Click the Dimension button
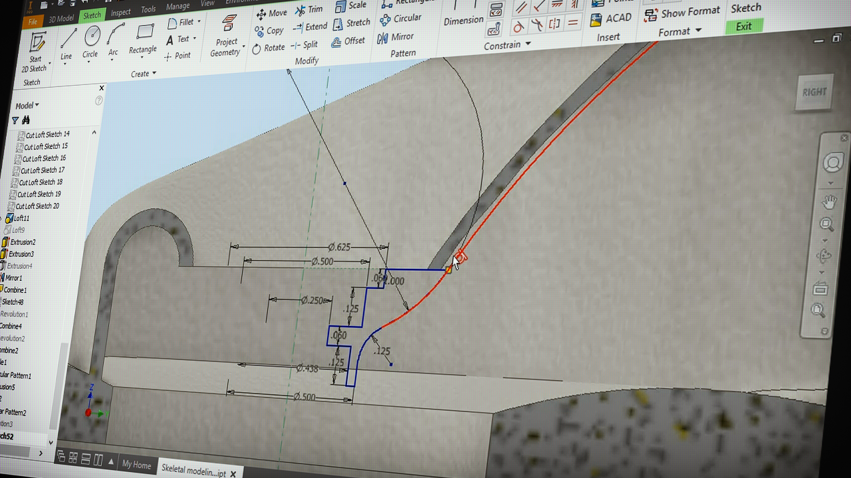The width and height of the screenshot is (851, 478). pos(463,21)
